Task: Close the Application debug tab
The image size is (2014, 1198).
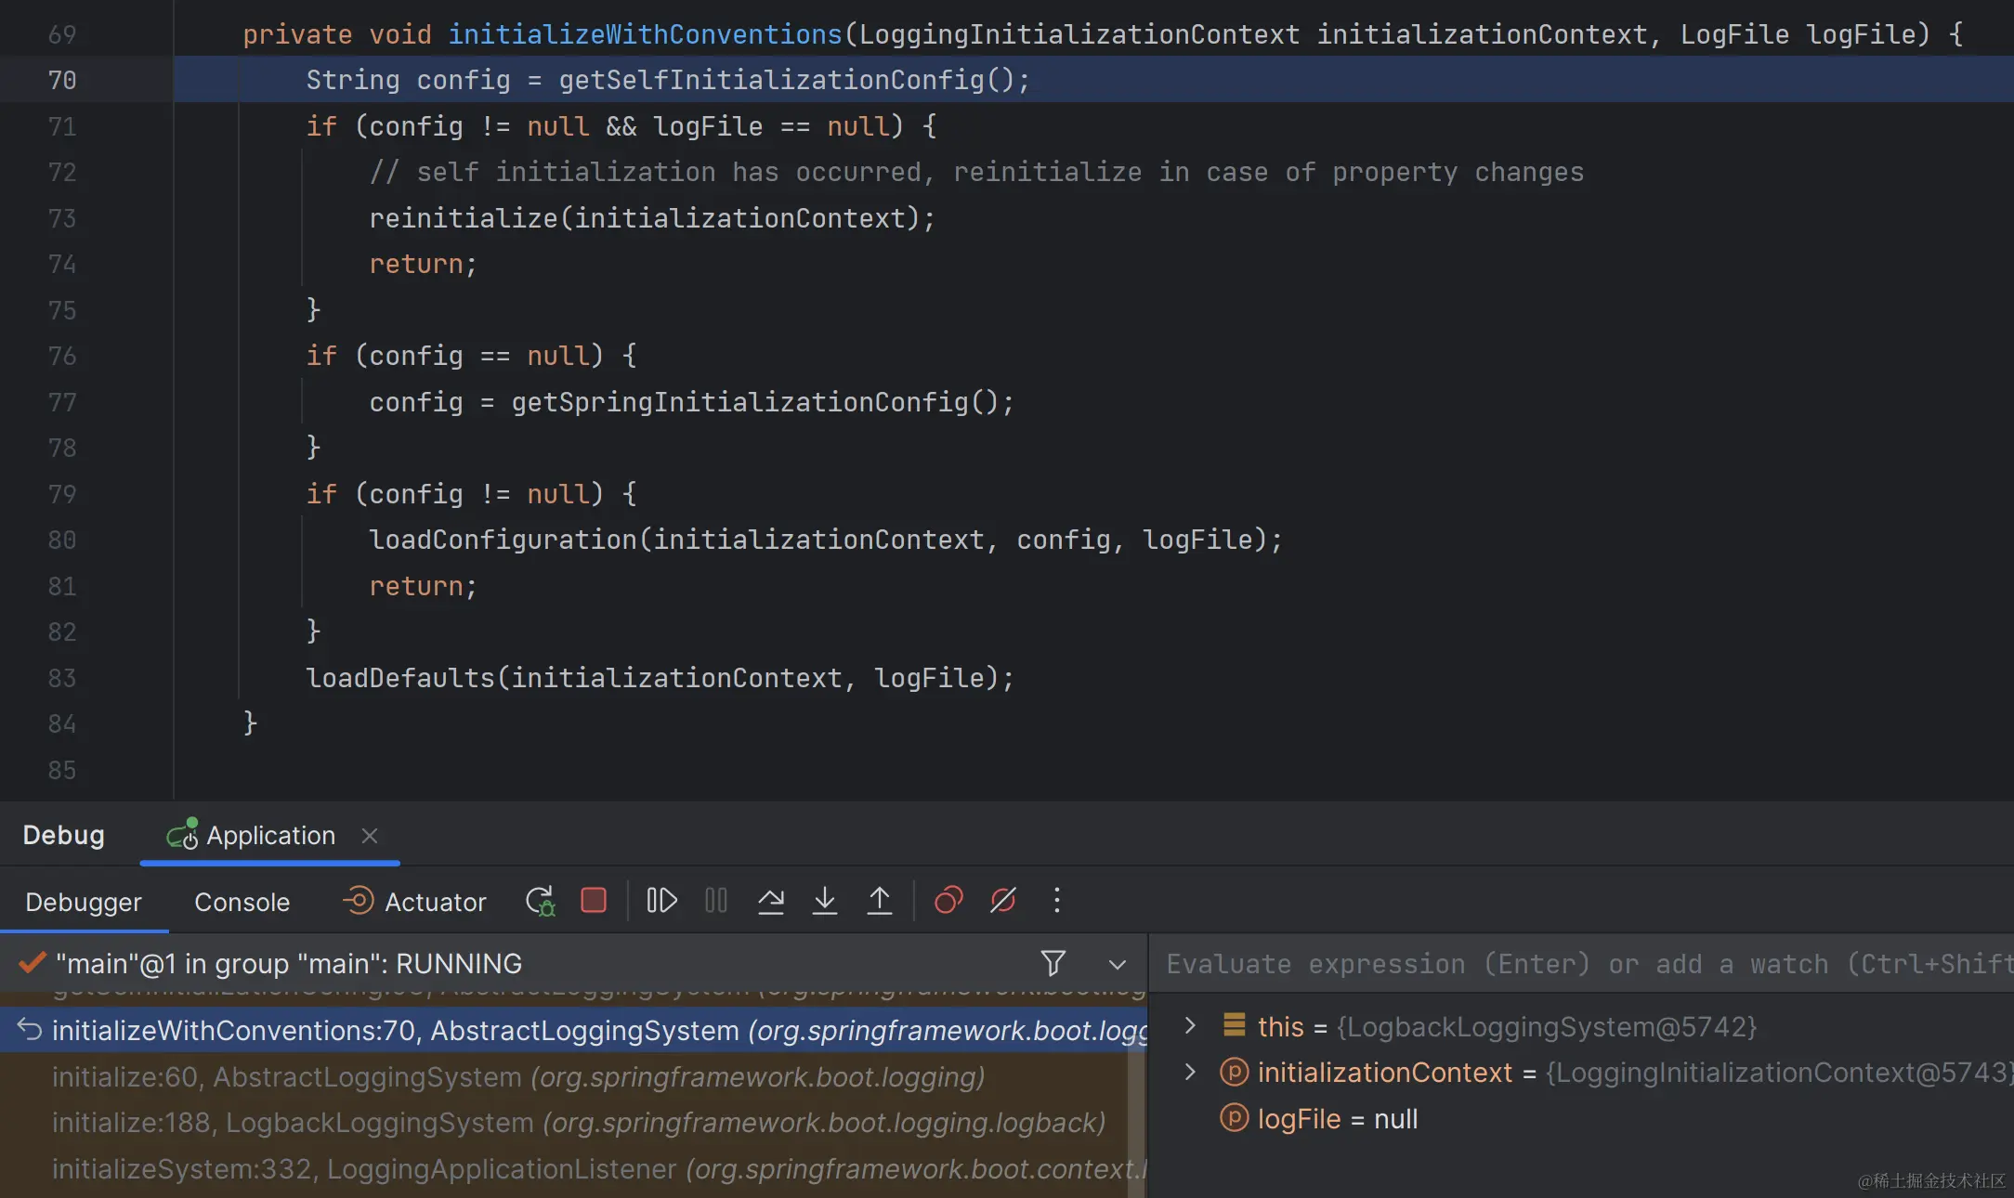Action: [370, 836]
